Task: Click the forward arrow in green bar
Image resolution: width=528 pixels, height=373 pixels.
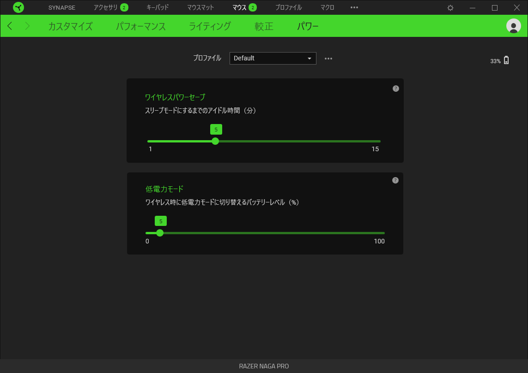Action: [x=27, y=26]
